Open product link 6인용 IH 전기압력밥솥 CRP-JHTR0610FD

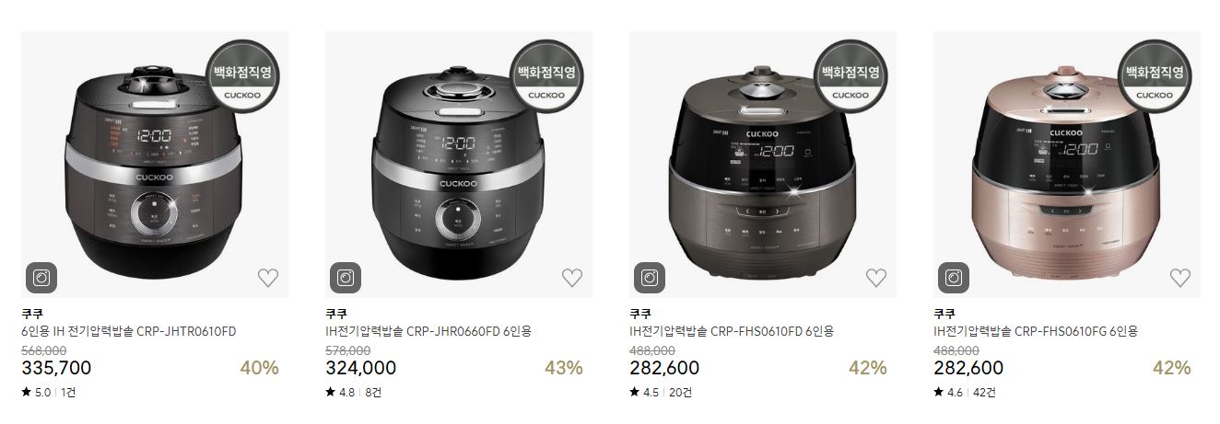tap(129, 331)
